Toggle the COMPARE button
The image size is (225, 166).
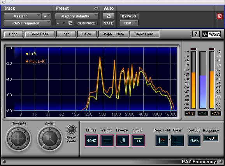click(86, 23)
